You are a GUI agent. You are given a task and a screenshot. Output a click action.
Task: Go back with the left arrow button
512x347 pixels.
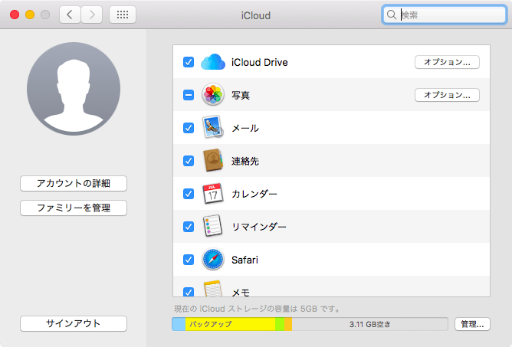(70, 15)
